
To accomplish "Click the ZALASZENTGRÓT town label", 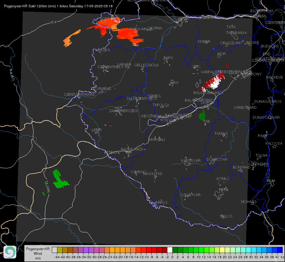I will [x=141, y=99].
